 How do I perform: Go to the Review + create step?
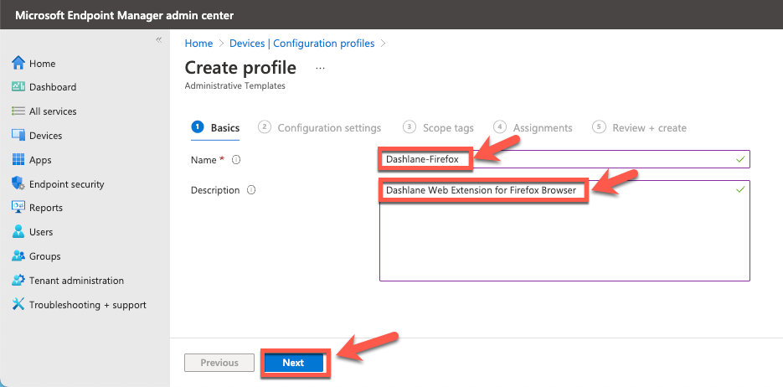point(639,128)
